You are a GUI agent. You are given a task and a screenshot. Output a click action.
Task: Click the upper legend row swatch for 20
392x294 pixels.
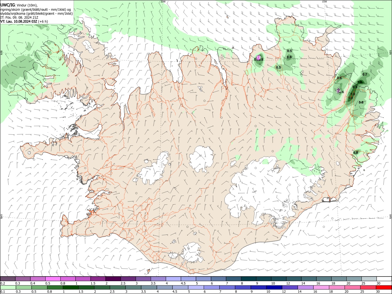(354, 279)
